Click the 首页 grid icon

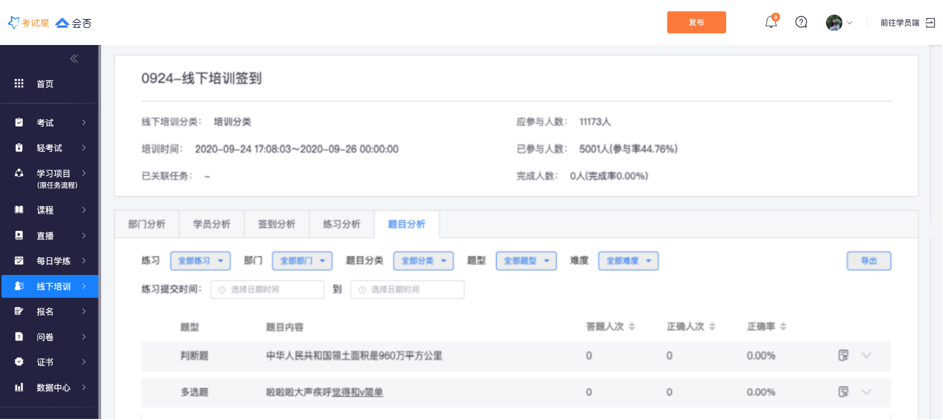coord(19,83)
